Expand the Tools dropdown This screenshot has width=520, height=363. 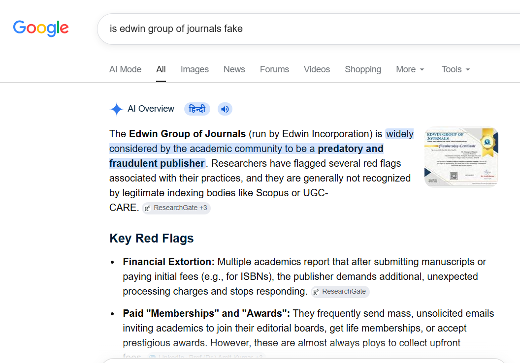click(455, 69)
